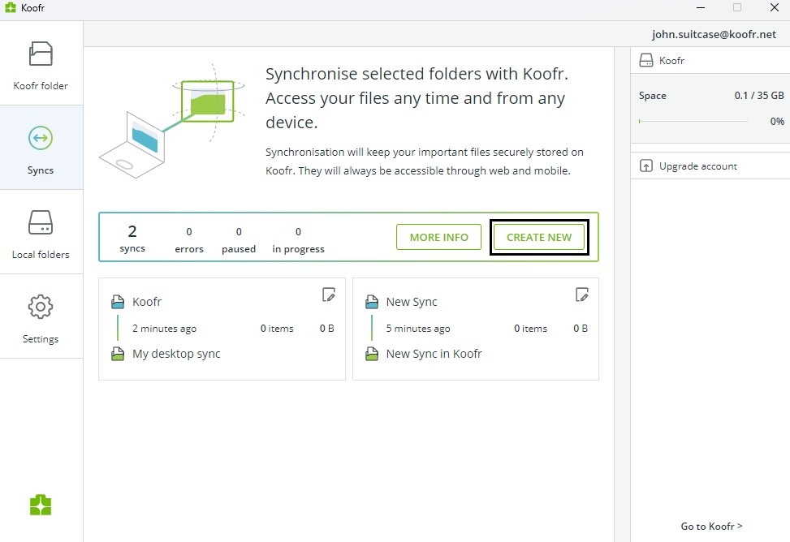Click the Koofr sync card title
The width and height of the screenshot is (790, 542).
pyautogui.click(x=147, y=302)
